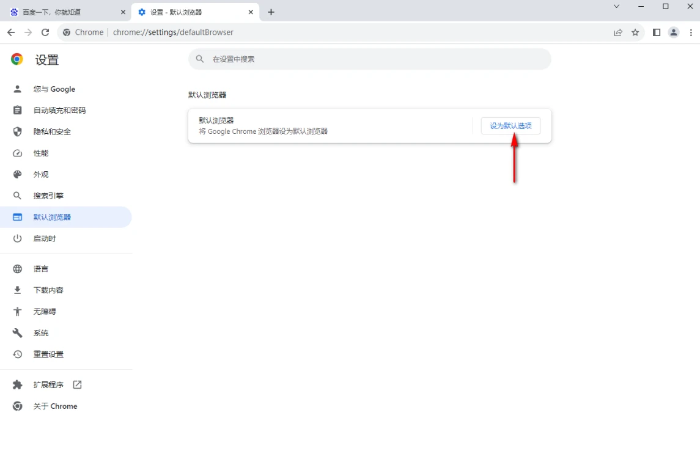Bookmark this page with the star icon
The height and width of the screenshot is (462, 700).
click(x=635, y=32)
